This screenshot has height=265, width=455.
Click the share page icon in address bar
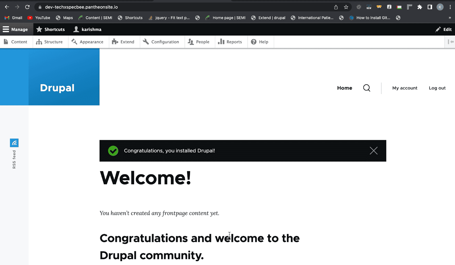[336, 7]
